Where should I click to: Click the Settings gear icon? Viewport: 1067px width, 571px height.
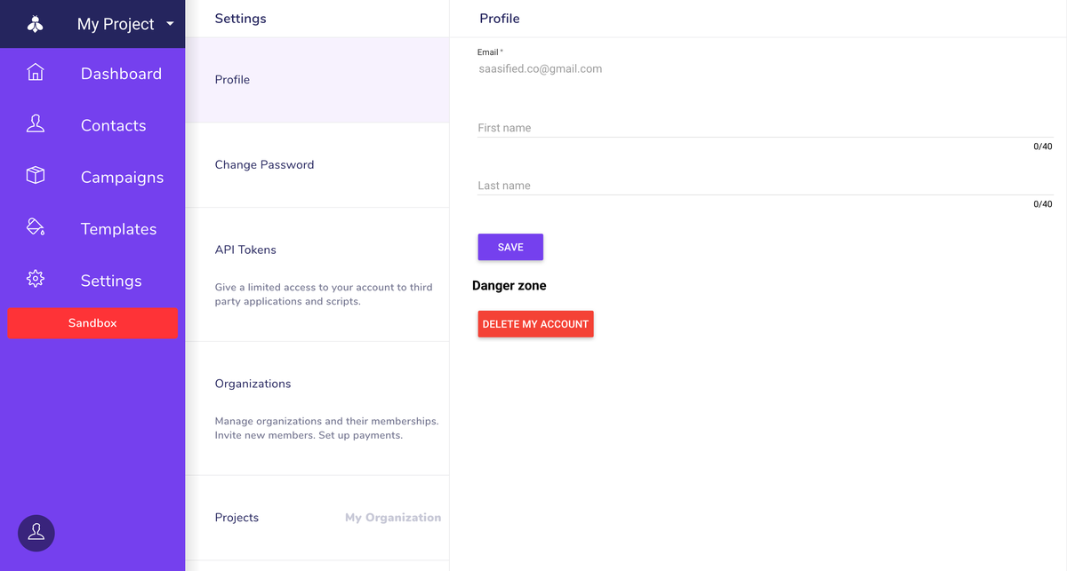click(x=36, y=279)
